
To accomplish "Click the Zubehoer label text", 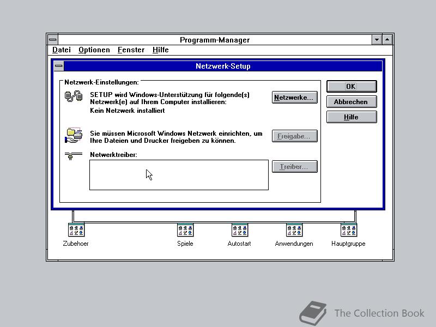I will coord(76,244).
